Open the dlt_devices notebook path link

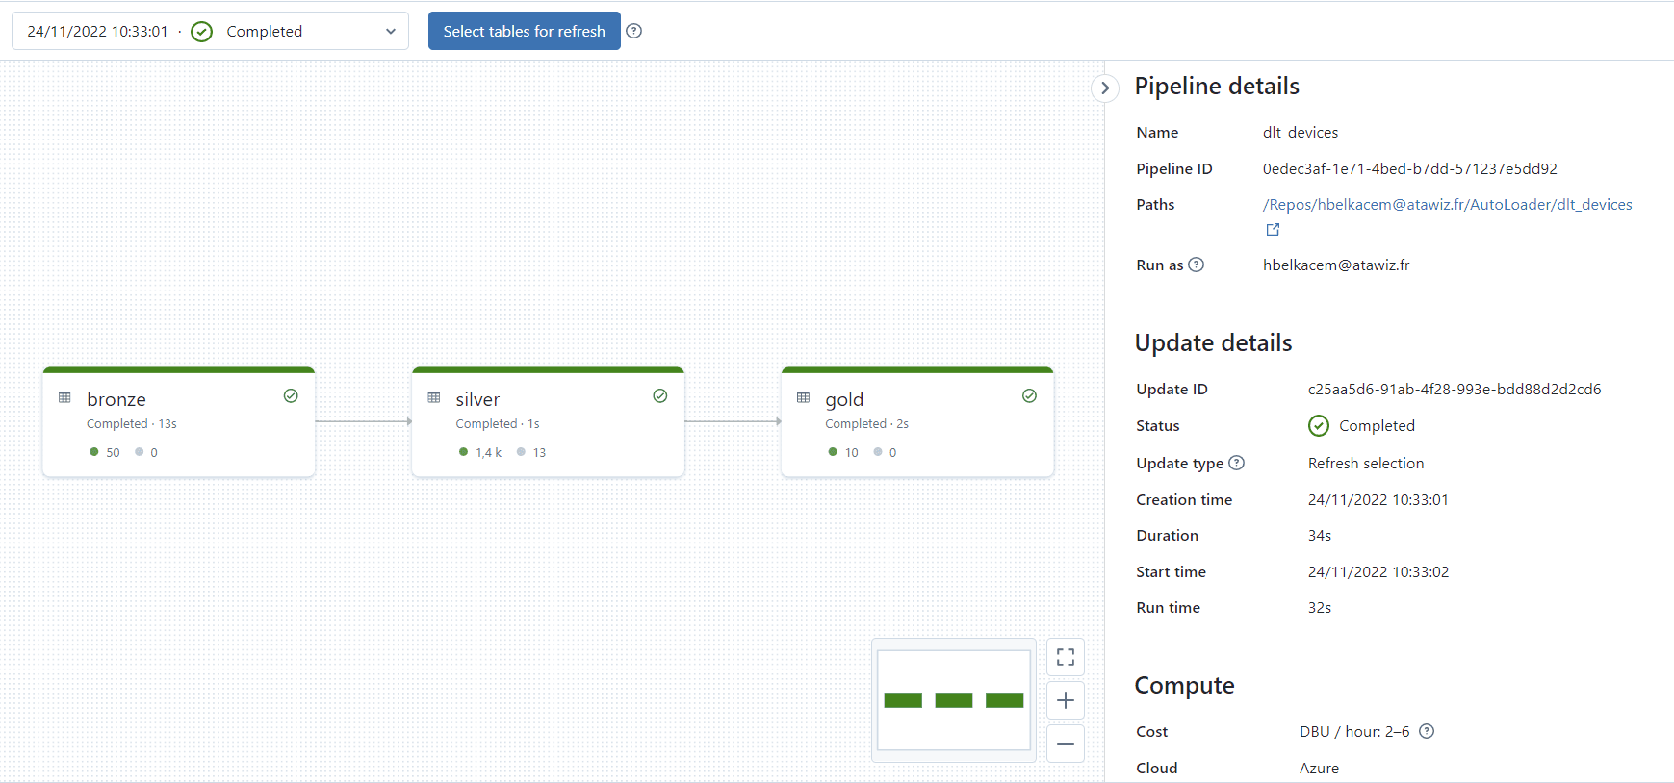(1447, 204)
